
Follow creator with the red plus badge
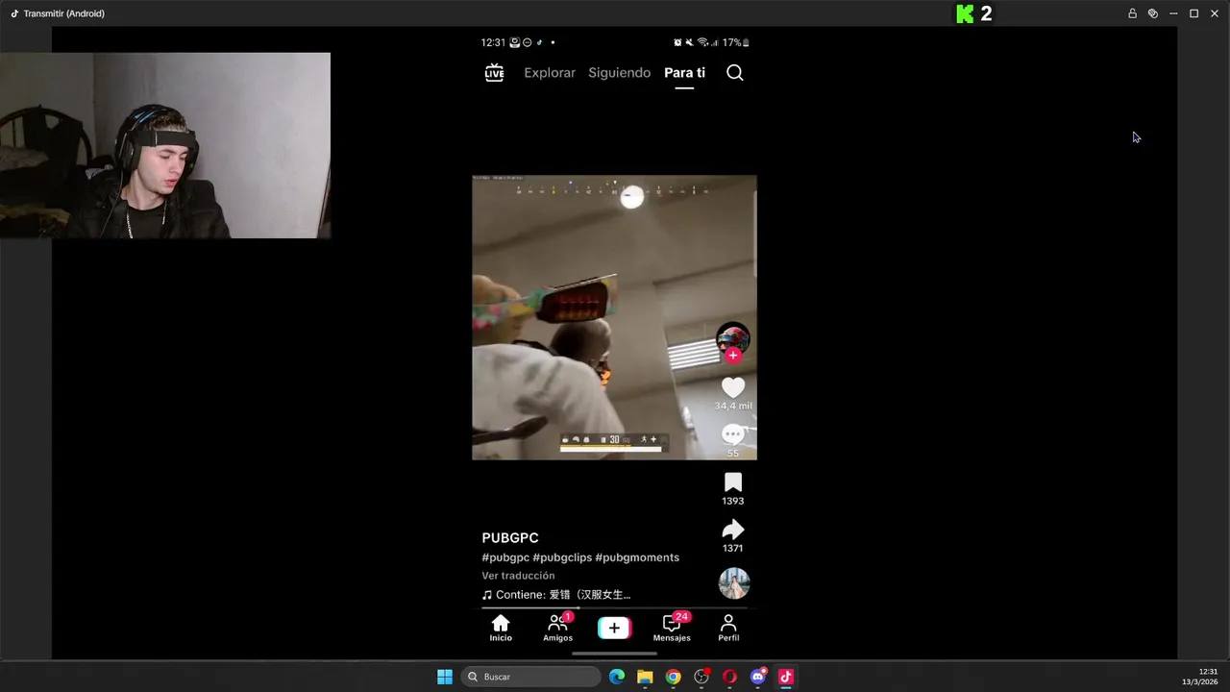tap(733, 356)
